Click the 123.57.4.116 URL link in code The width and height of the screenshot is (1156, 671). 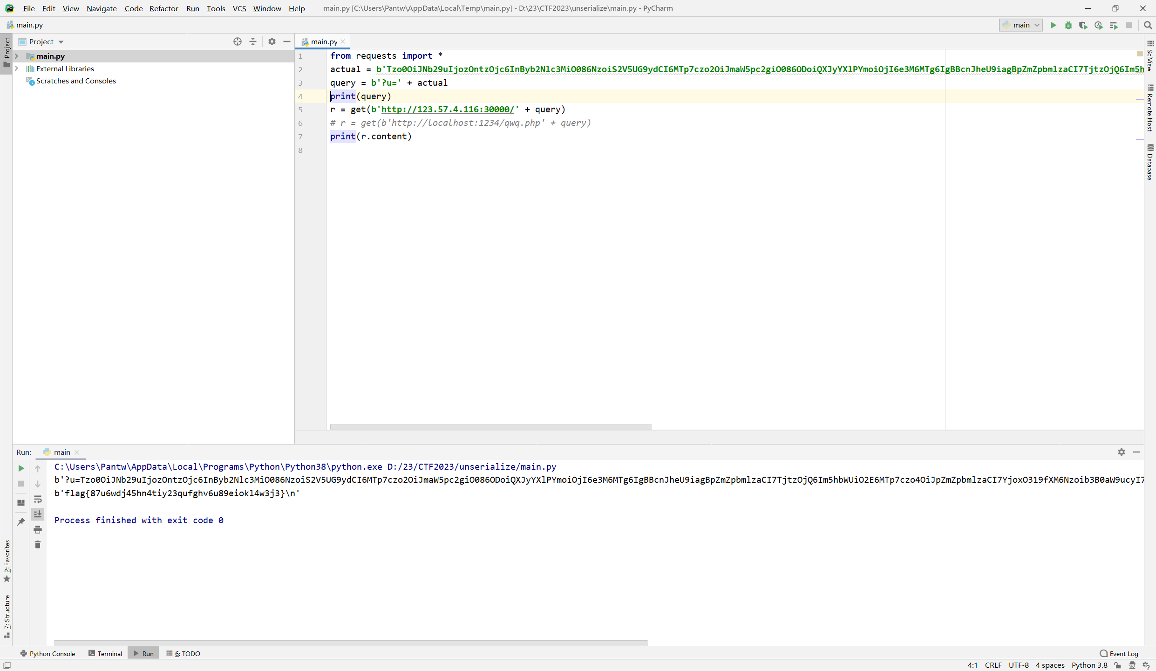coord(447,110)
